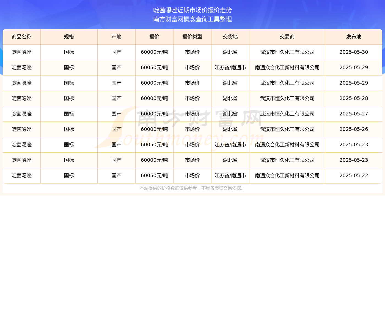Click the trader name in the 2025-05-27 row

(x=287, y=114)
